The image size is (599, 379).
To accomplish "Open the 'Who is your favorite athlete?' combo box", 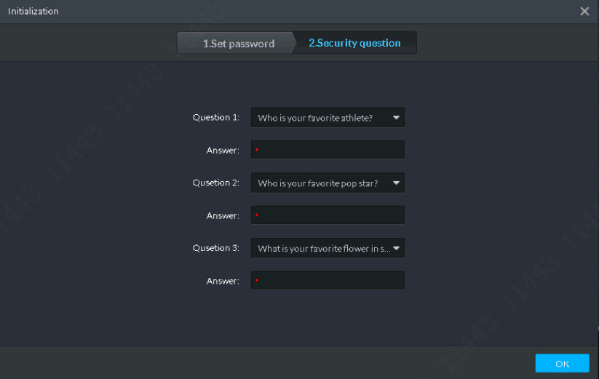I will 320,118.
